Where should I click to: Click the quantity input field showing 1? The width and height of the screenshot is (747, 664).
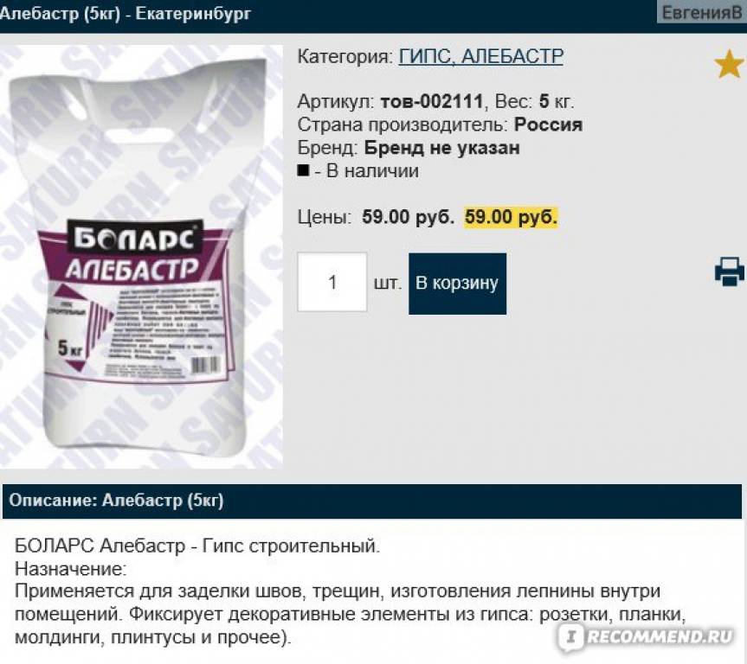click(x=332, y=282)
